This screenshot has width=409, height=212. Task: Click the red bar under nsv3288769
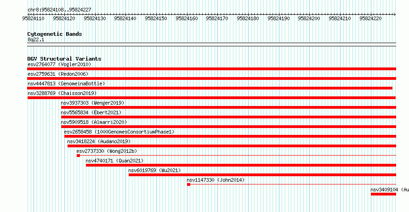[211, 98]
